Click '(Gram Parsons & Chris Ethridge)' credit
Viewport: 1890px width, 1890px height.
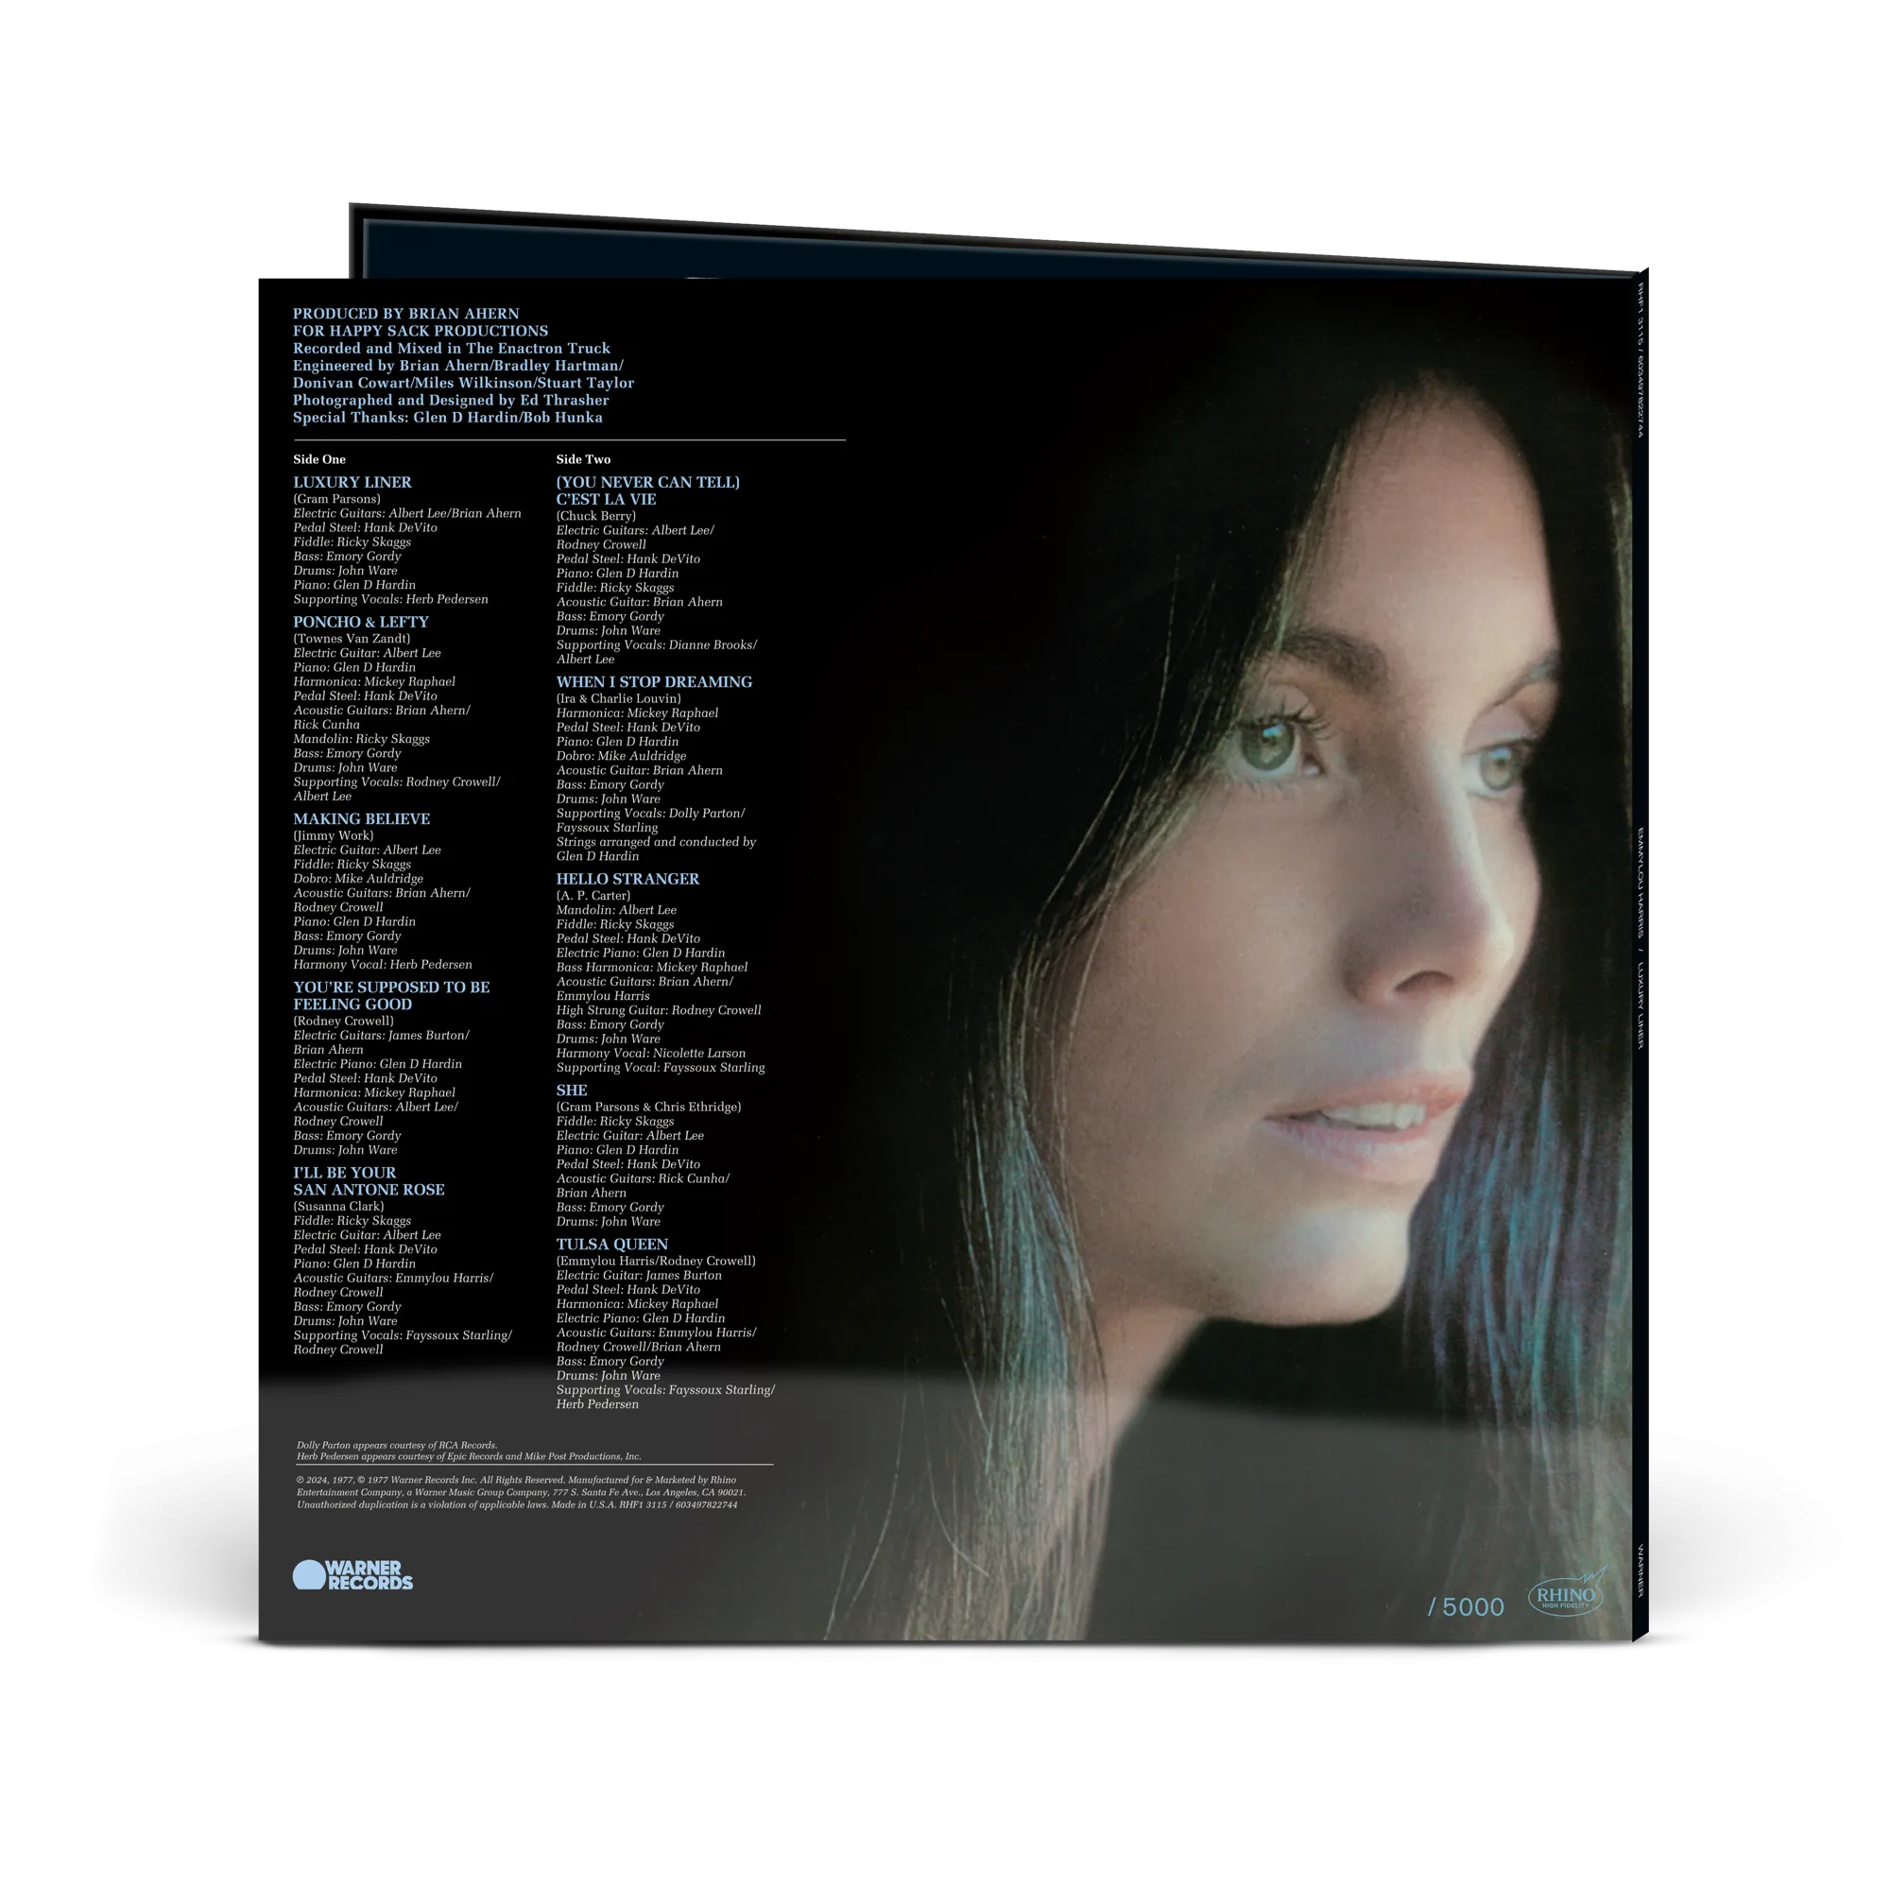click(648, 1108)
